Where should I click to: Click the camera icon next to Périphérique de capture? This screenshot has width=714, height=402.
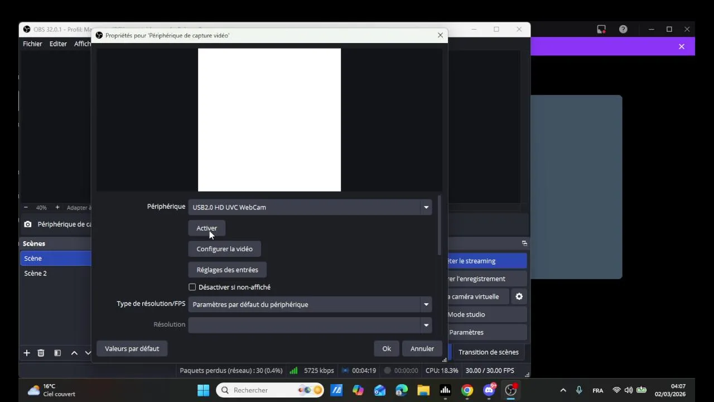28,224
